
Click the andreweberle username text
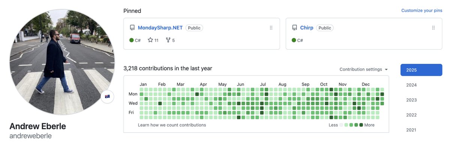(x=30, y=136)
